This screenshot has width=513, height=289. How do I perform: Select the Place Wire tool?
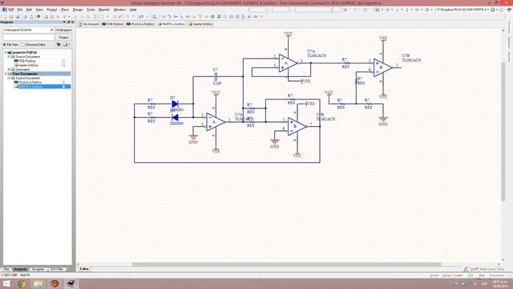pyautogui.click(x=164, y=16)
